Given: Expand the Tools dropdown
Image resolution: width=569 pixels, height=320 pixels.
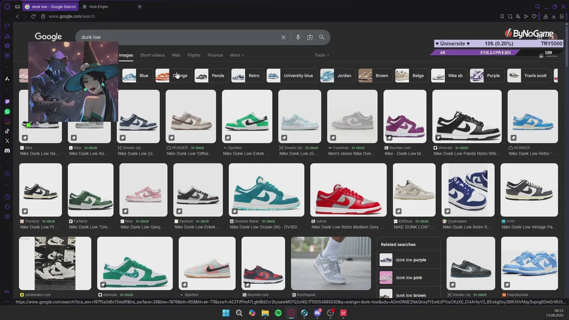Looking at the screenshot, I should [x=322, y=55].
